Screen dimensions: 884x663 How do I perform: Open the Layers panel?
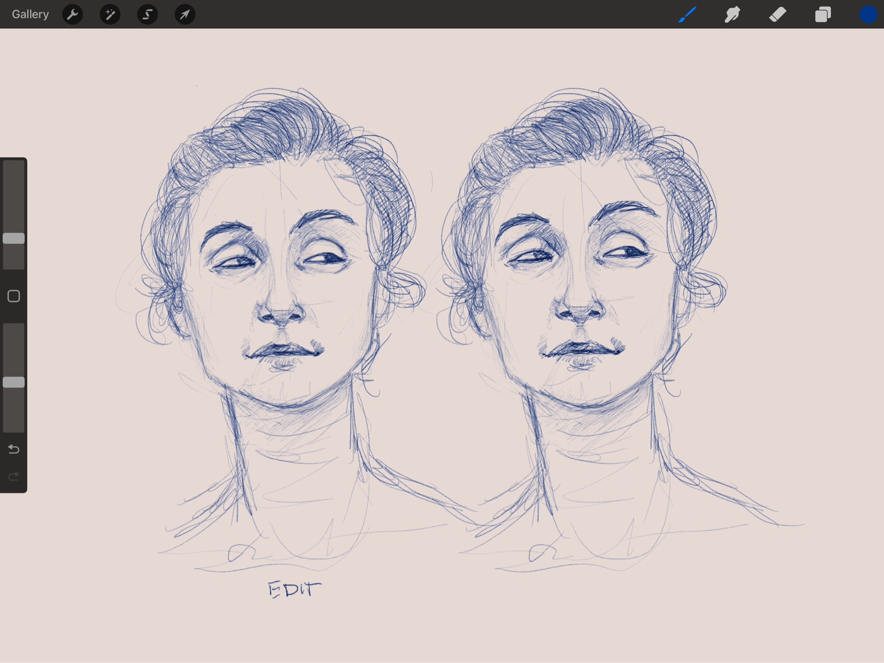823,15
